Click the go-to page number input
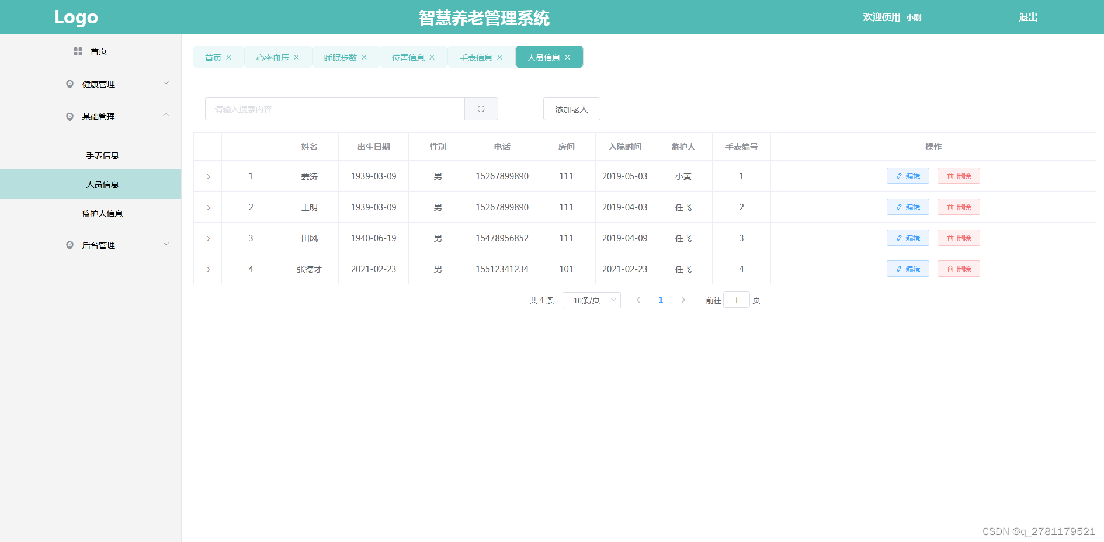 (x=737, y=300)
